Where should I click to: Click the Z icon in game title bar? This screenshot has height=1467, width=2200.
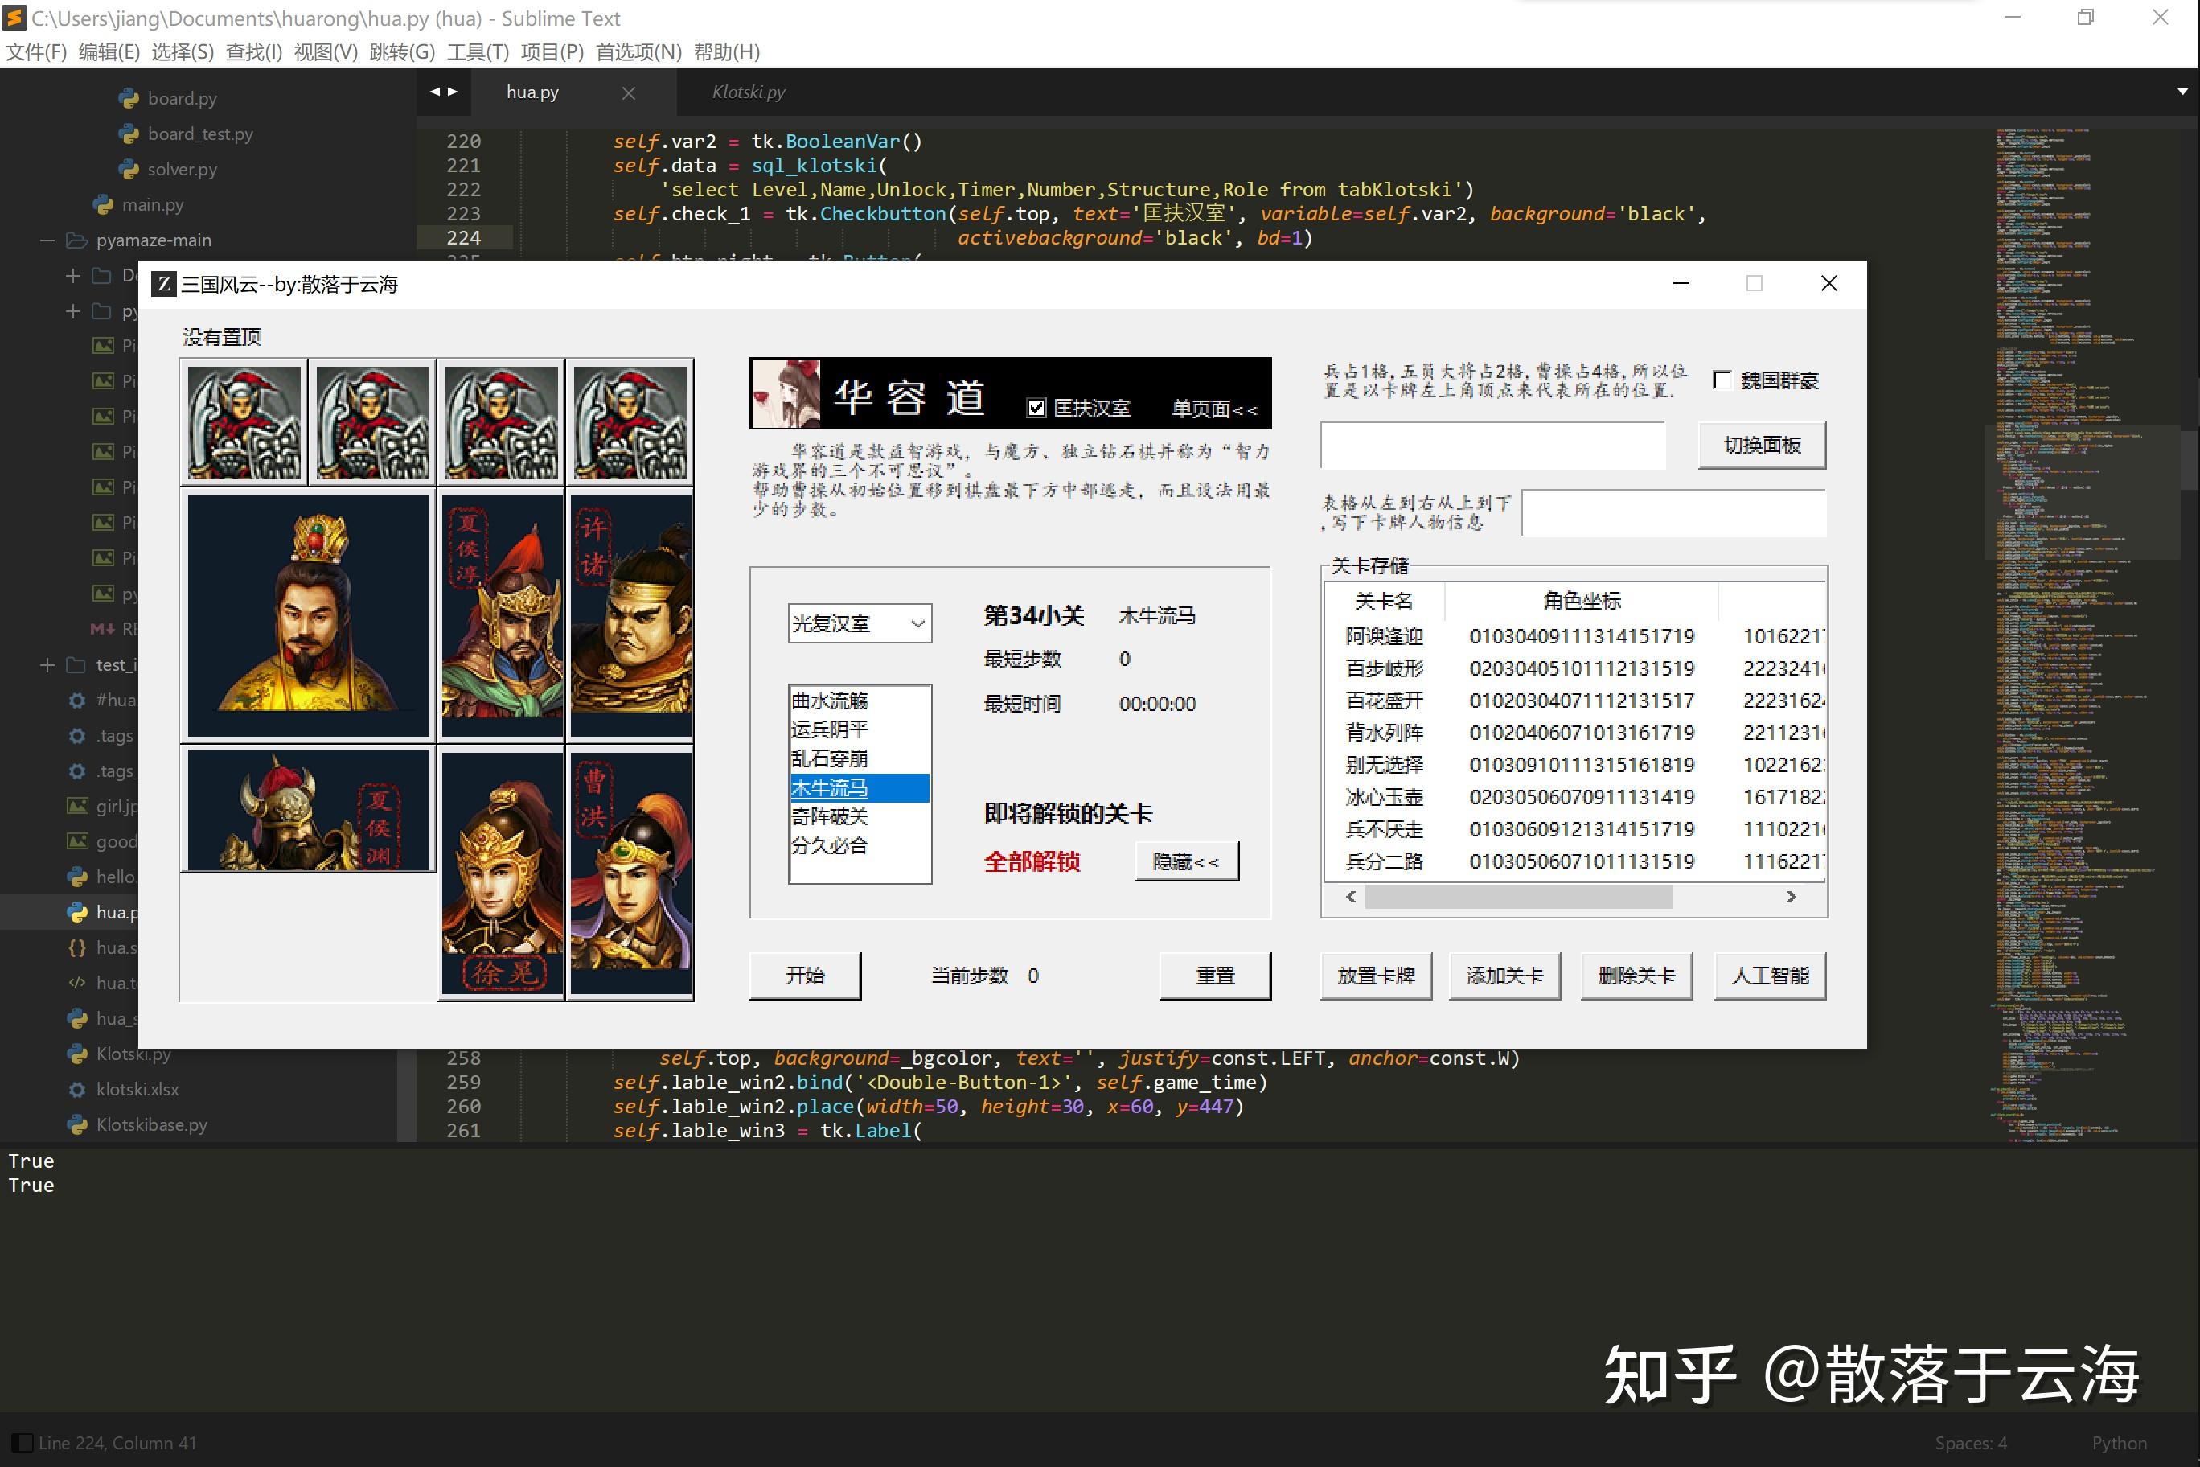tap(164, 283)
